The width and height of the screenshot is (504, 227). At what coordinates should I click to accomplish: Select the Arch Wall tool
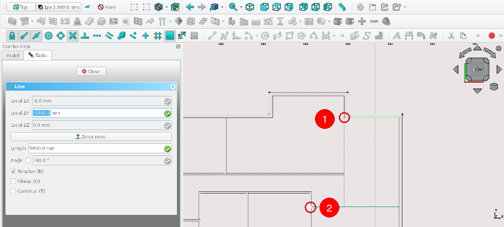point(12,21)
